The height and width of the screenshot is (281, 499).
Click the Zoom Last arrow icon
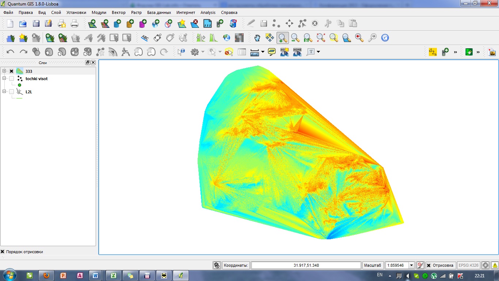(359, 38)
